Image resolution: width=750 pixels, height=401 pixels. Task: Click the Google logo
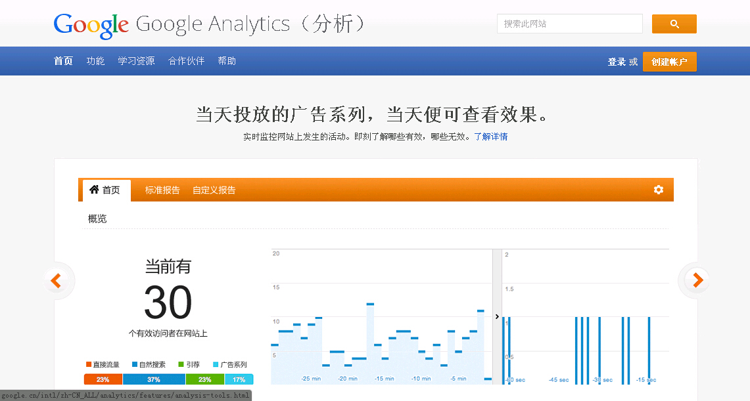91,26
